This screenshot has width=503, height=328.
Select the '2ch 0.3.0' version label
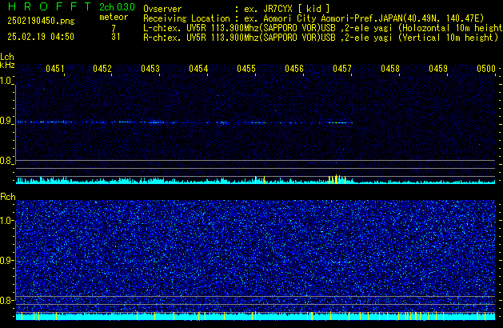117,7
